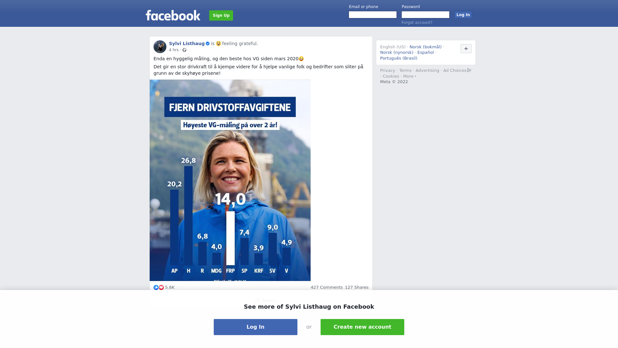Click the green Sign Up button
This screenshot has width=618, height=348.
pyautogui.click(x=221, y=15)
